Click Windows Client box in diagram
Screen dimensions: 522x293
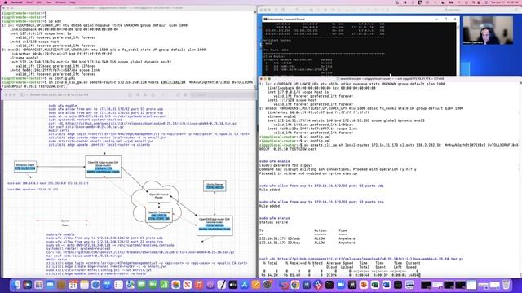pos(25,167)
